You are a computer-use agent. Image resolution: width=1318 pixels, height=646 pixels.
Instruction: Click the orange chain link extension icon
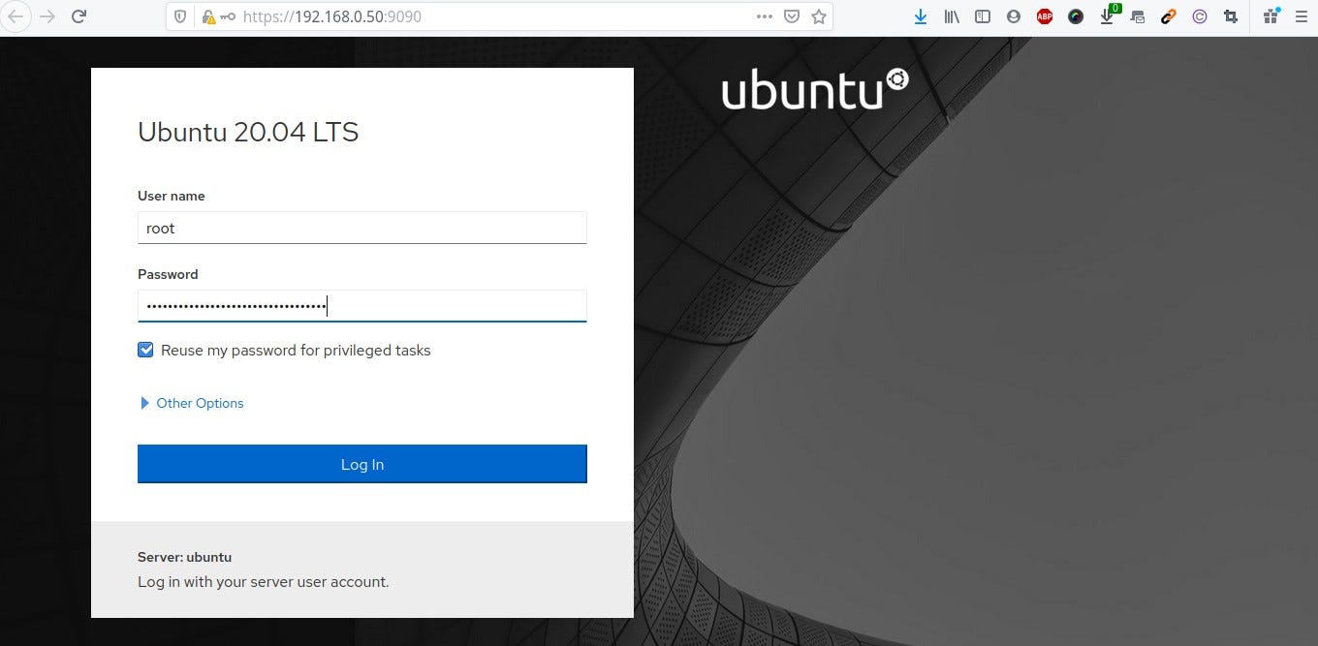click(x=1169, y=16)
